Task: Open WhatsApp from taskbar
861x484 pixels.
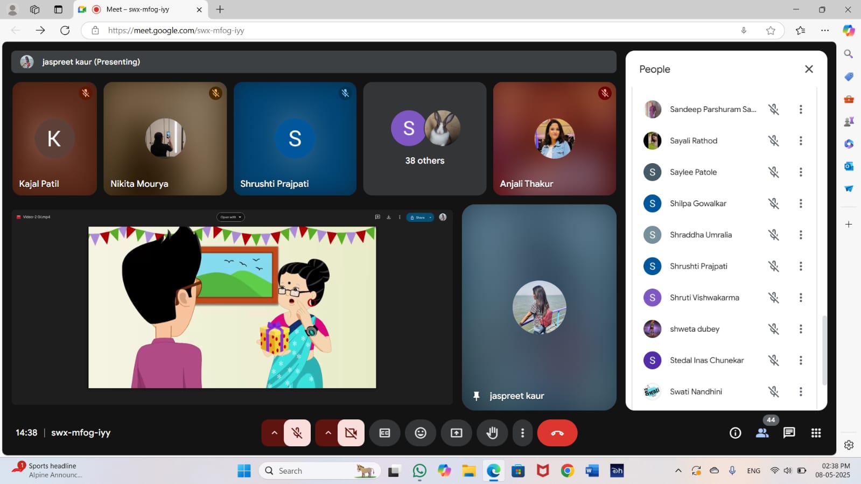Action: (x=419, y=471)
